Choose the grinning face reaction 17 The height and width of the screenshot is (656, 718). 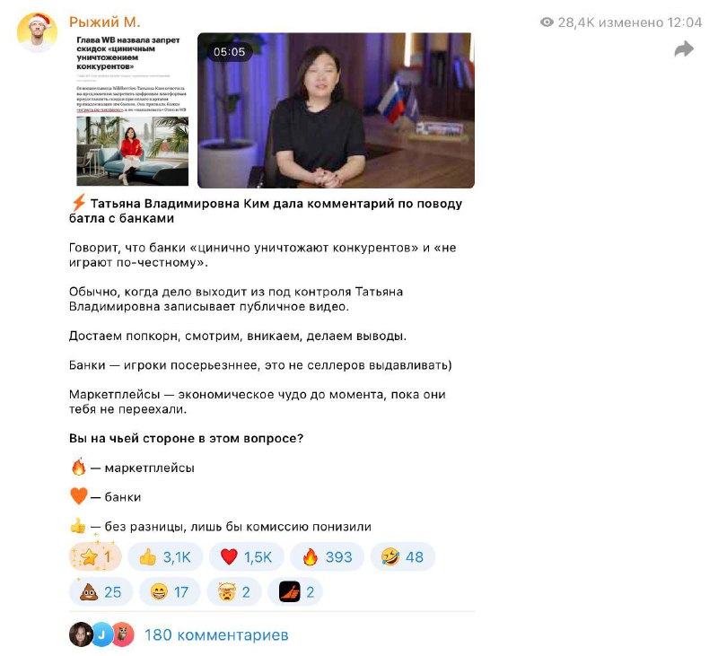[x=170, y=592]
